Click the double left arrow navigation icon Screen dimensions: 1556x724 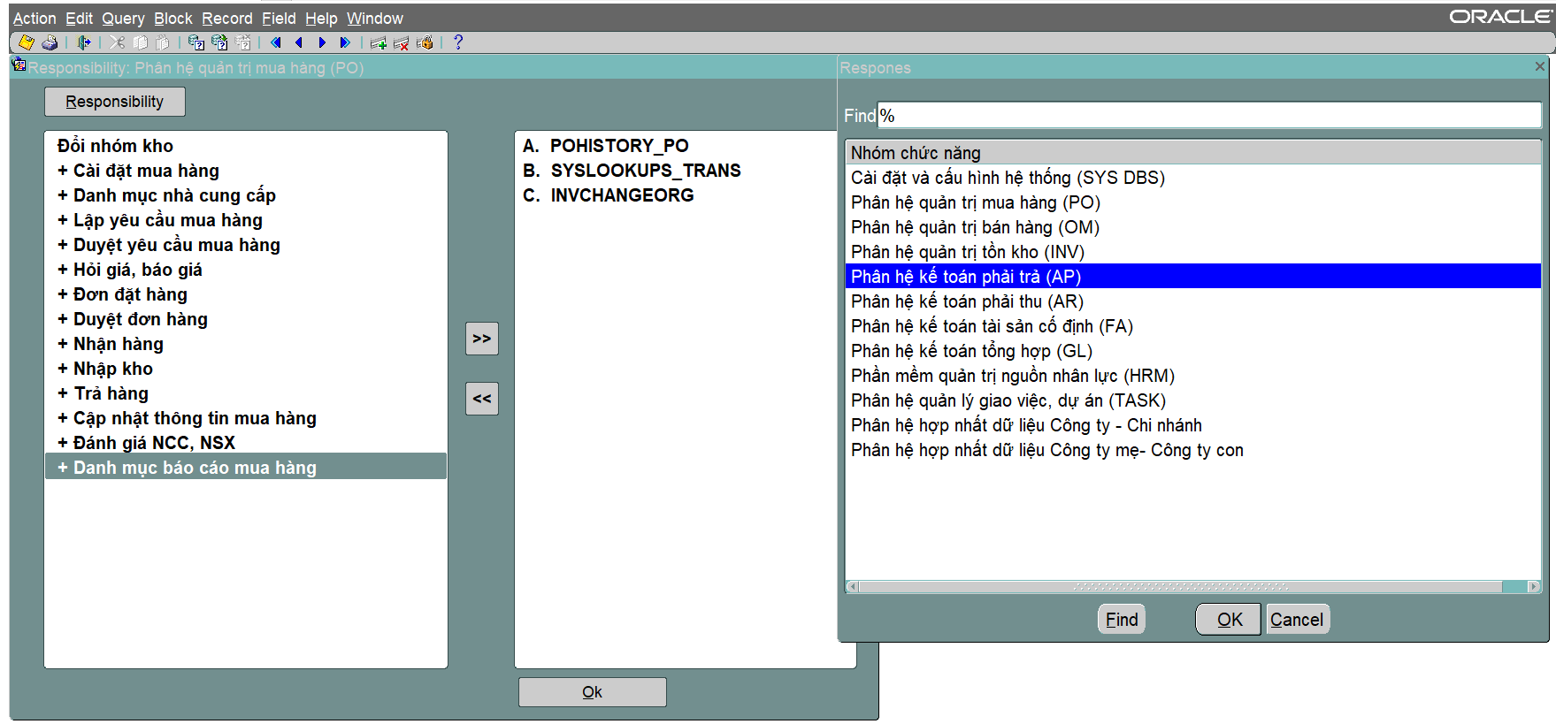276,42
